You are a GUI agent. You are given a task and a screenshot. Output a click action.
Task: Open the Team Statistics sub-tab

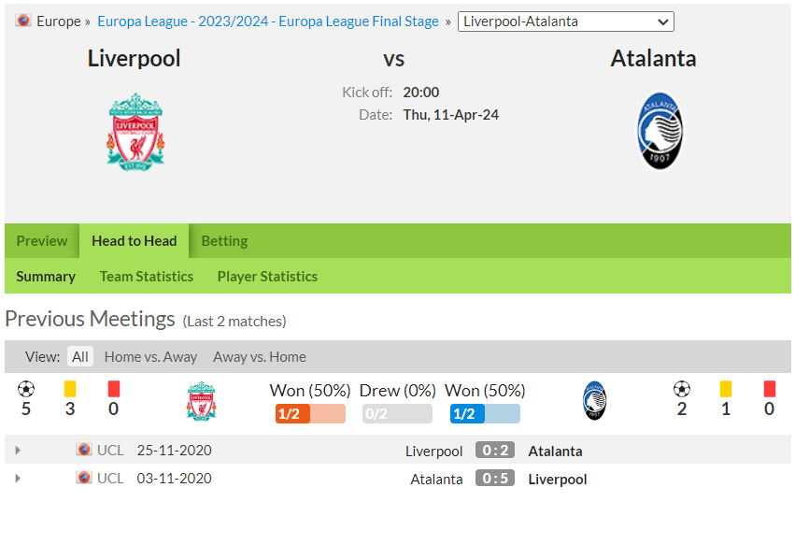pyautogui.click(x=146, y=277)
